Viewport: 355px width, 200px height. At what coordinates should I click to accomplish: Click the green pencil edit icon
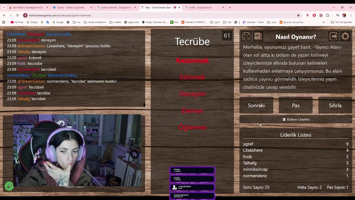coord(9,186)
